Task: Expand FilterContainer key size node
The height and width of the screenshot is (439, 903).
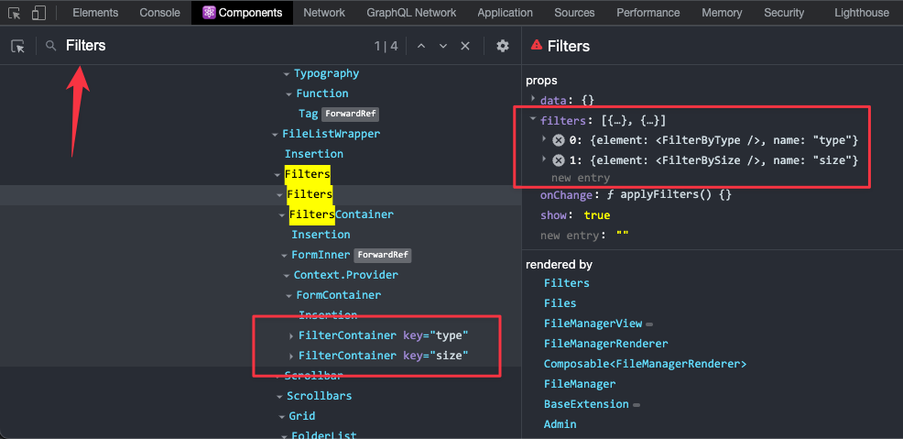Action: pyautogui.click(x=291, y=356)
